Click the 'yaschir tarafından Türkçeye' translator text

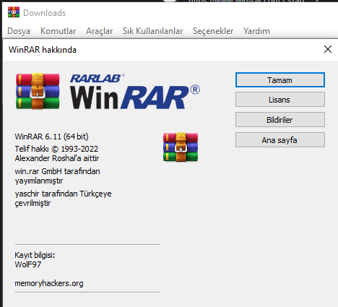[63, 194]
